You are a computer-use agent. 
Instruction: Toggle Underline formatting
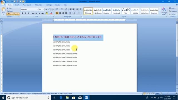(28, 13)
